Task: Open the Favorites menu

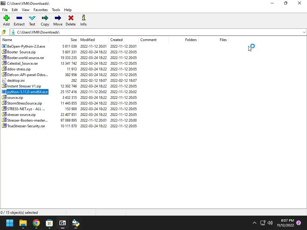Action: 40,10
